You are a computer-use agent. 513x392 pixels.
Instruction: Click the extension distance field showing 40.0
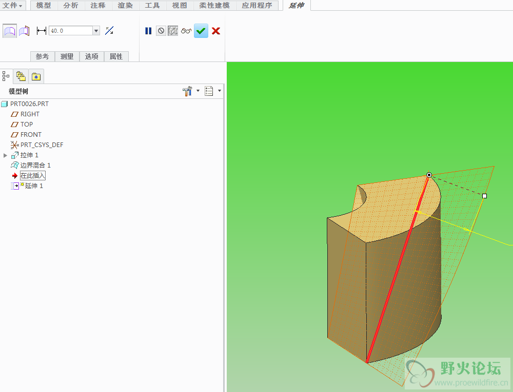pyautogui.click(x=71, y=31)
